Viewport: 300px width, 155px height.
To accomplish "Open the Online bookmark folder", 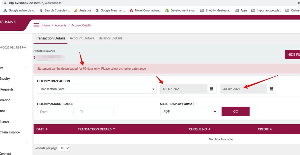I will click(292, 10).
